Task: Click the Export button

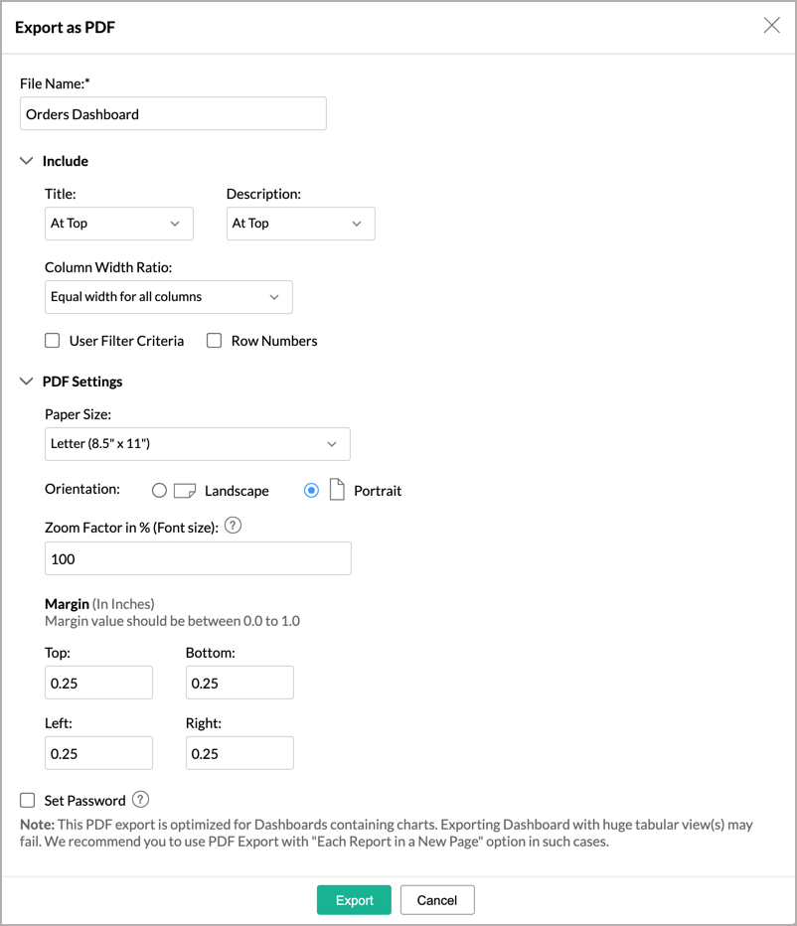Action: click(x=354, y=899)
